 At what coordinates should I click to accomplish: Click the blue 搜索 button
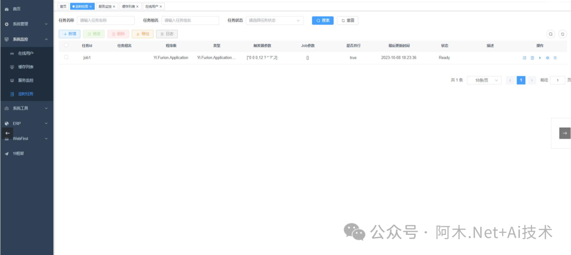coord(323,21)
